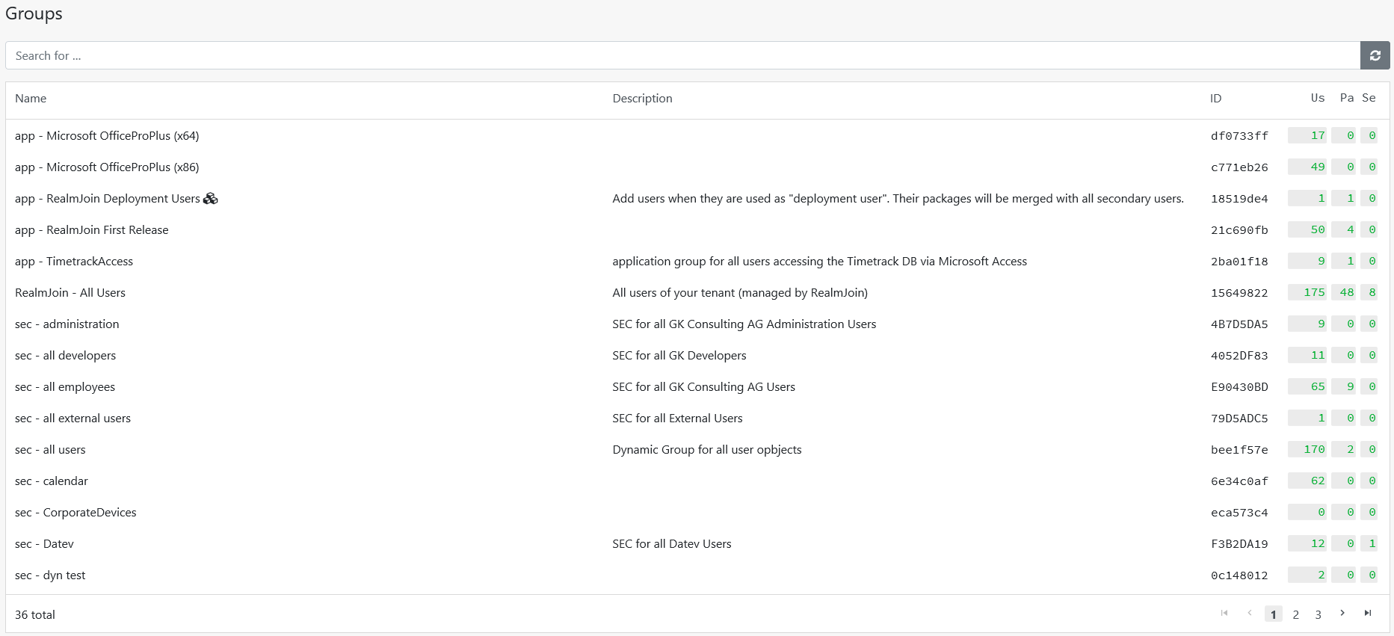Click user count 50 for RealmJoin First Release
The image size is (1394, 636).
pyautogui.click(x=1307, y=230)
